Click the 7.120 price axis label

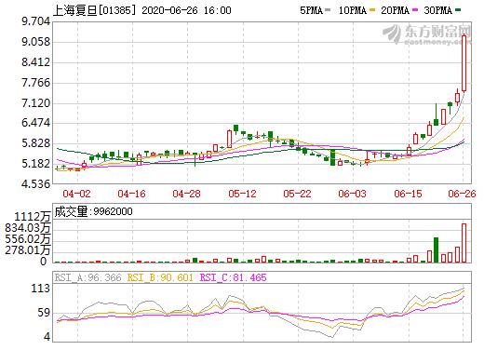coord(35,103)
